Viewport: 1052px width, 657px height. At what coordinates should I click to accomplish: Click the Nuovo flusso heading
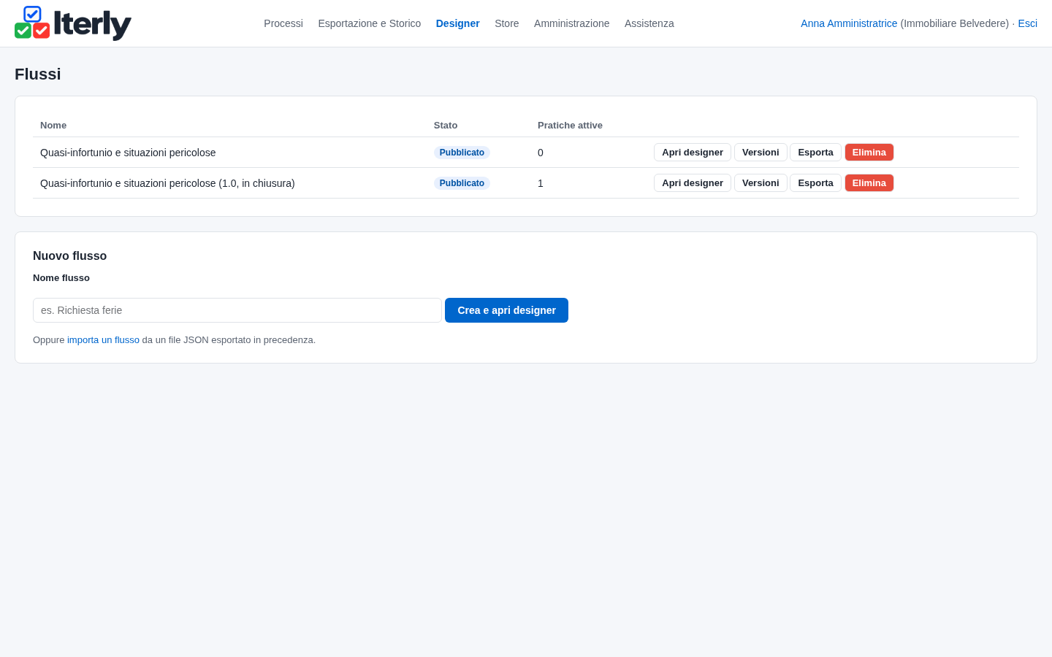click(70, 256)
